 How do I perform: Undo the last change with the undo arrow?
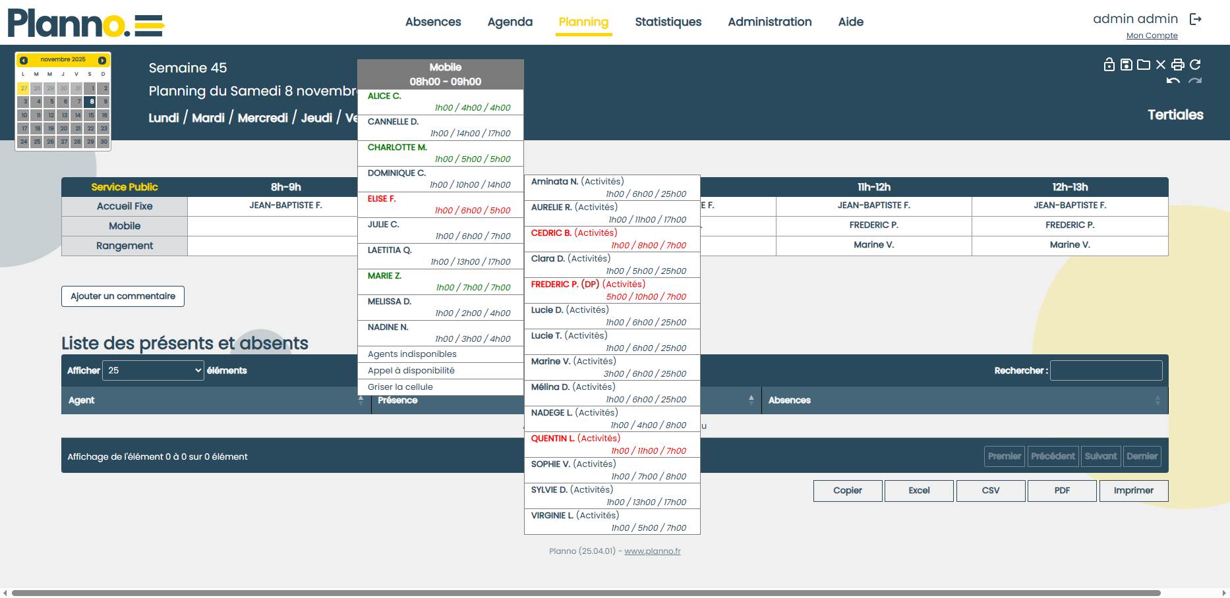(x=1173, y=81)
